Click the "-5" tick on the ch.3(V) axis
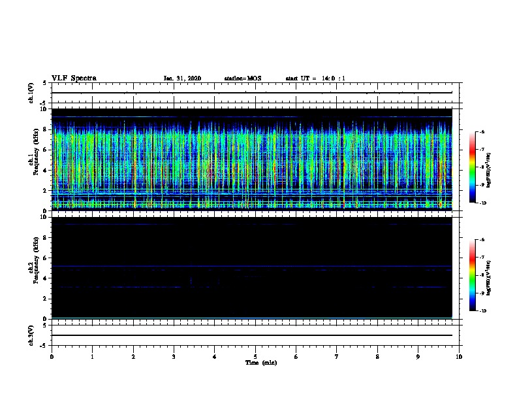This screenshot has height=400, width=517. pyautogui.click(x=44, y=346)
